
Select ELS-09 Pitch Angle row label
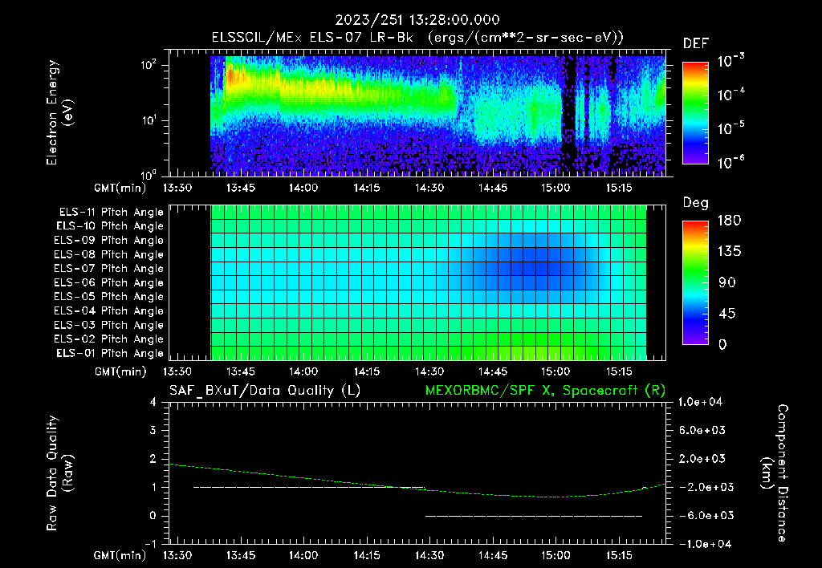point(109,240)
